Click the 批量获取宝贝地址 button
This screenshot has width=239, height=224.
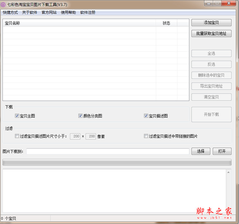pos(212,33)
